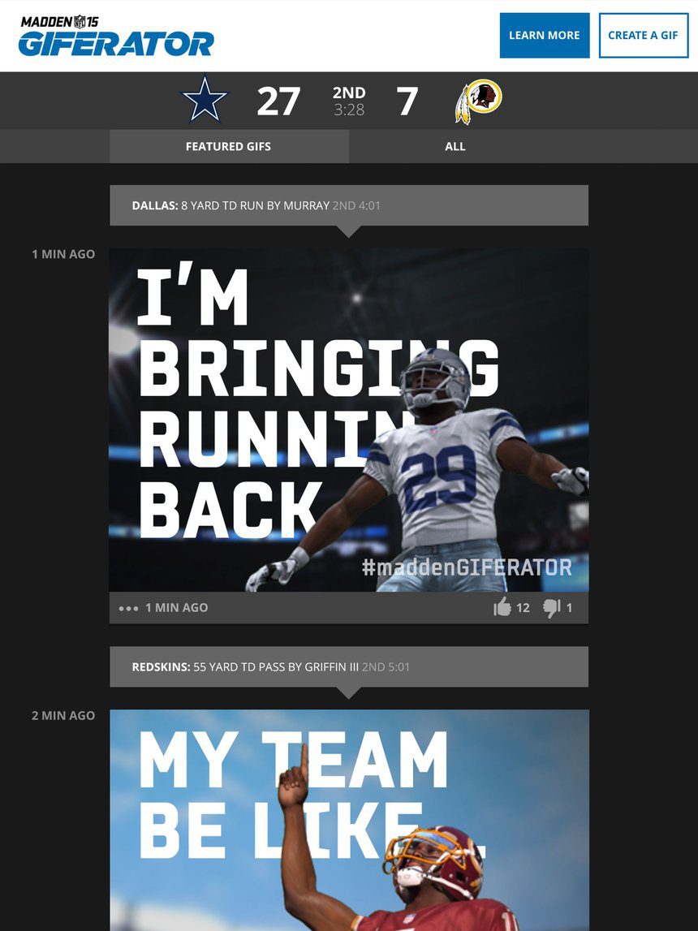Open the three-dot options on Murray GIF
Image resolution: width=698 pixels, height=931 pixels.
(x=128, y=608)
